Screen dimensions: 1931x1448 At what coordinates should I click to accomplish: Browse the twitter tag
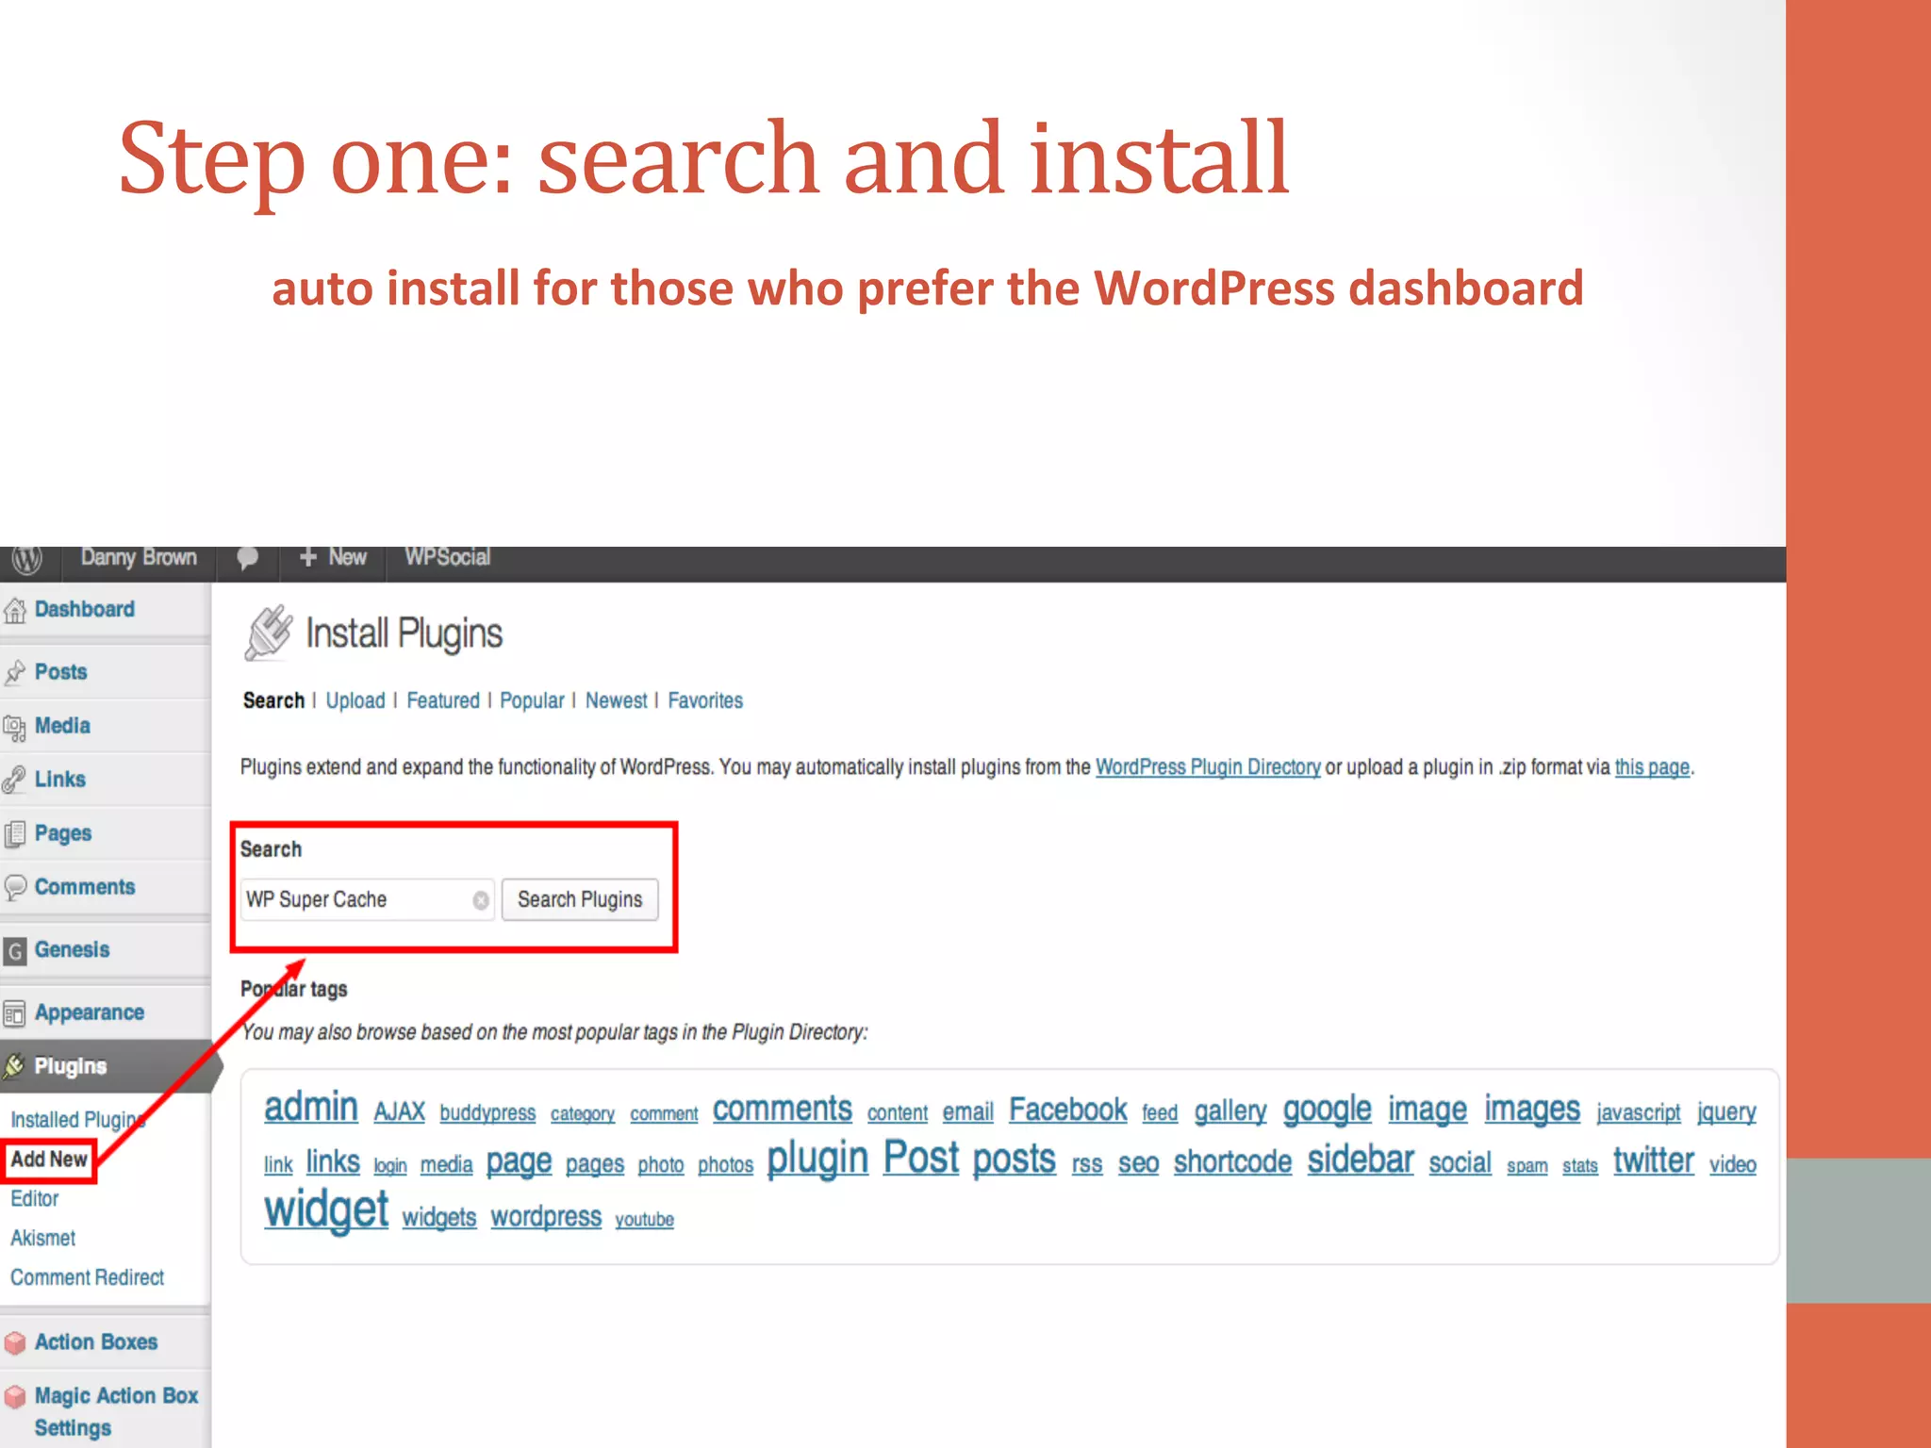[x=1654, y=1160]
